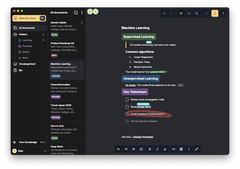Apply the H1 heading format
Screen dimensions: 240x169
118,149
